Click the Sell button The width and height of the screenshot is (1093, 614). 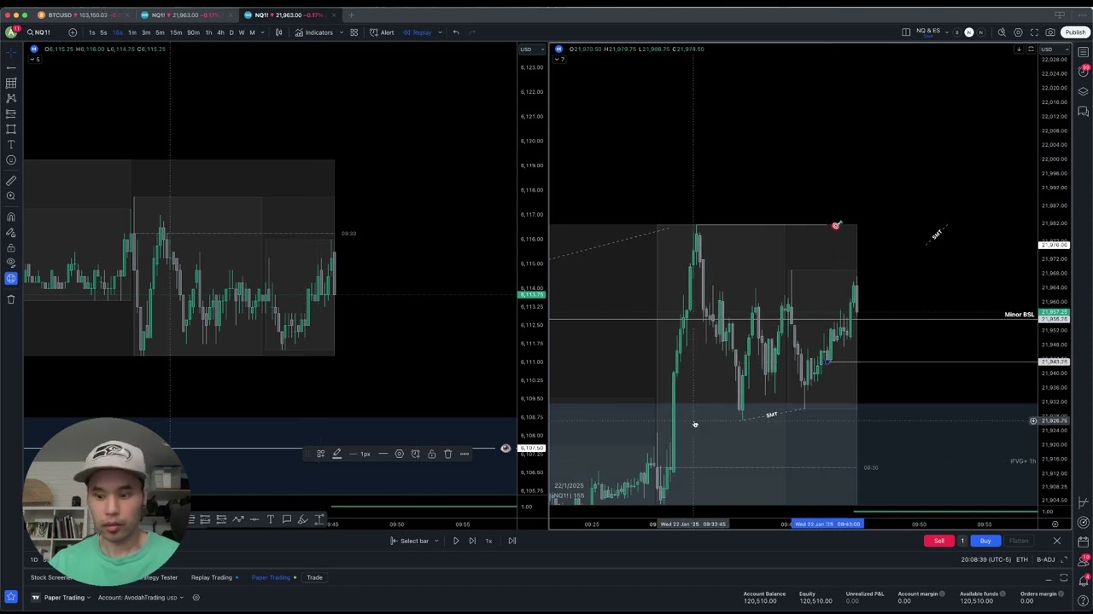[x=938, y=541]
